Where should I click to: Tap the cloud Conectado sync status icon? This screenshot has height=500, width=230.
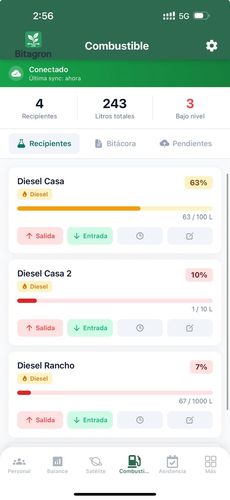(x=16, y=73)
